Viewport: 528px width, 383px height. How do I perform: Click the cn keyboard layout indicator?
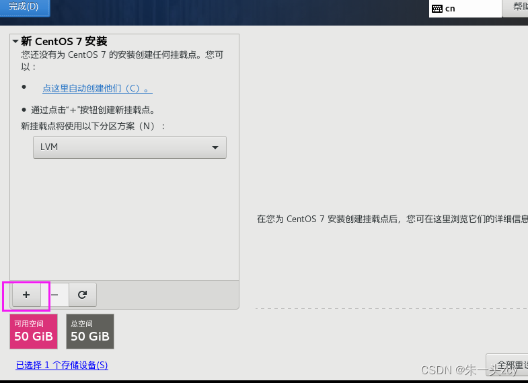click(465, 9)
